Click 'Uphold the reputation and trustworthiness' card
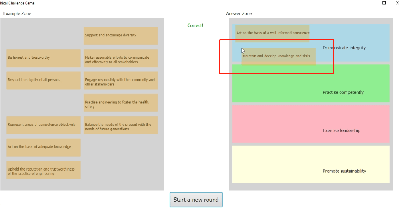This screenshot has width=403, height=215. (43, 170)
